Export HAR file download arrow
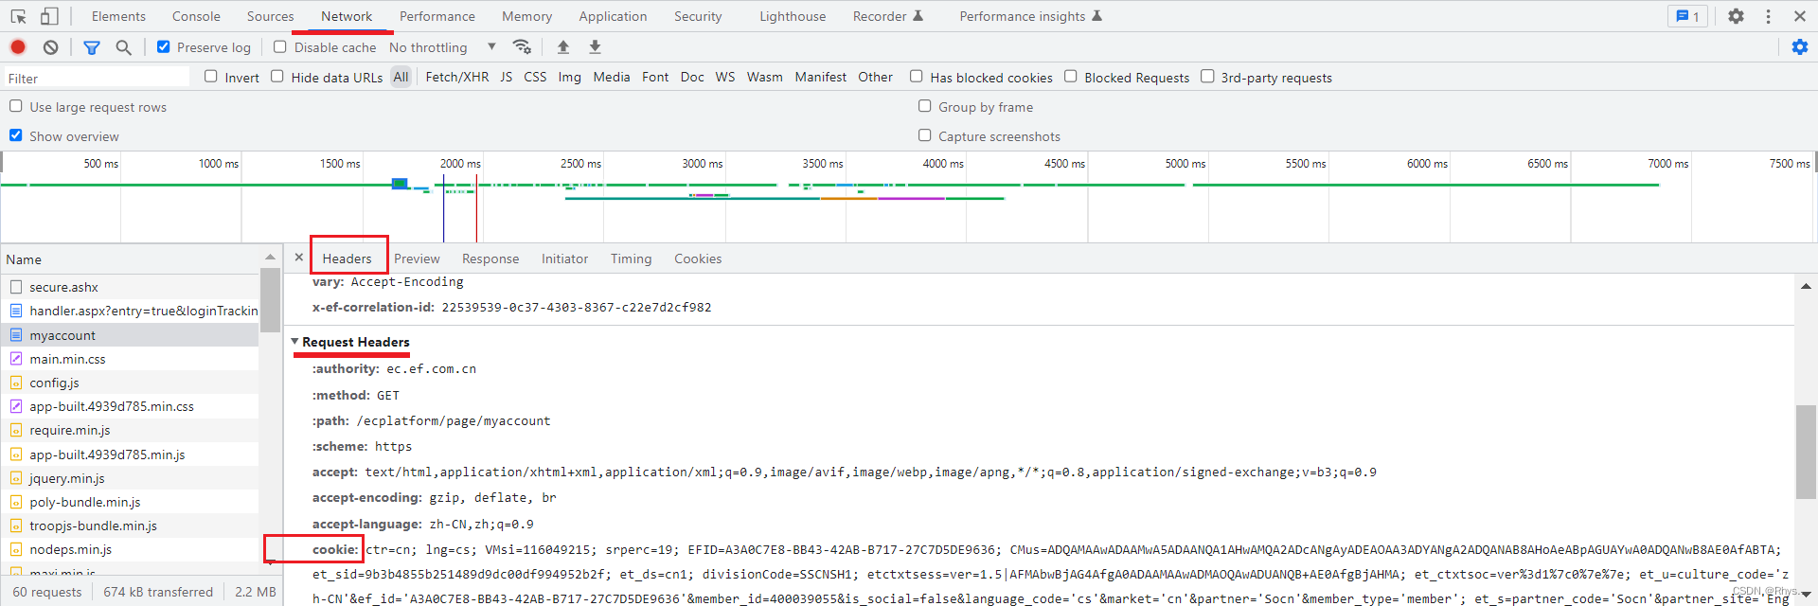 [595, 46]
